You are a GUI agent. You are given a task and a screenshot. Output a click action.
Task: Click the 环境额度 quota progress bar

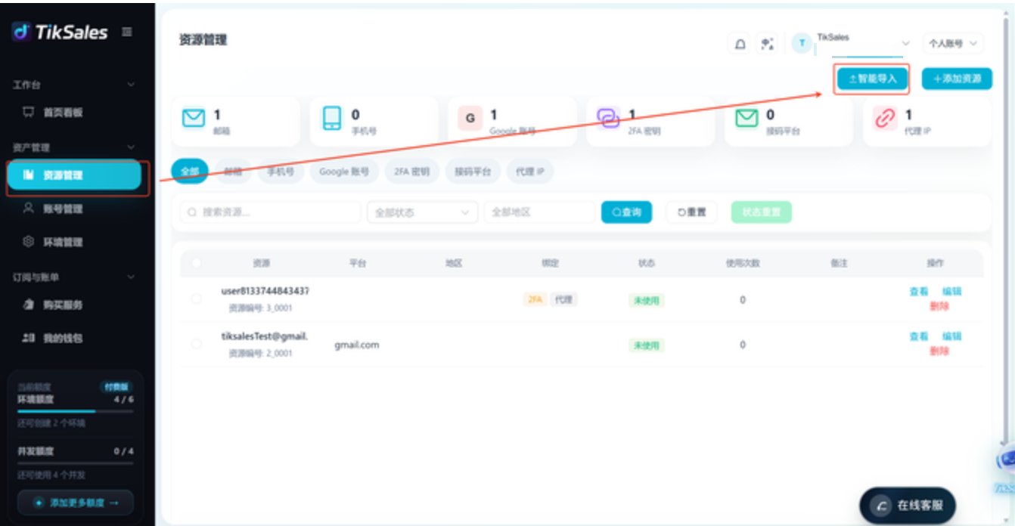(75, 411)
